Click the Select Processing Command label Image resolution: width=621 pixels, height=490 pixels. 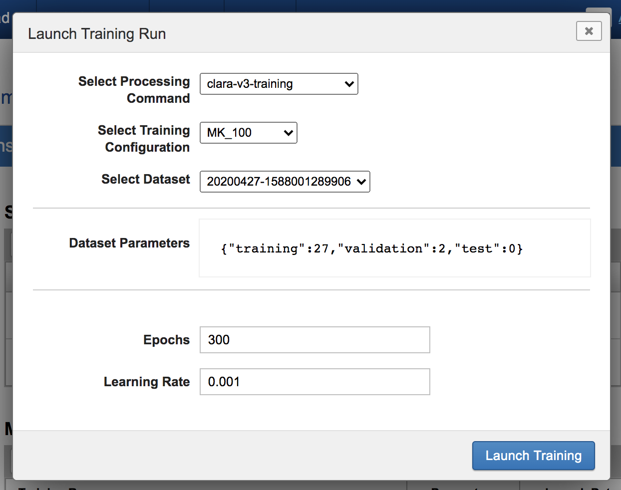[134, 90]
